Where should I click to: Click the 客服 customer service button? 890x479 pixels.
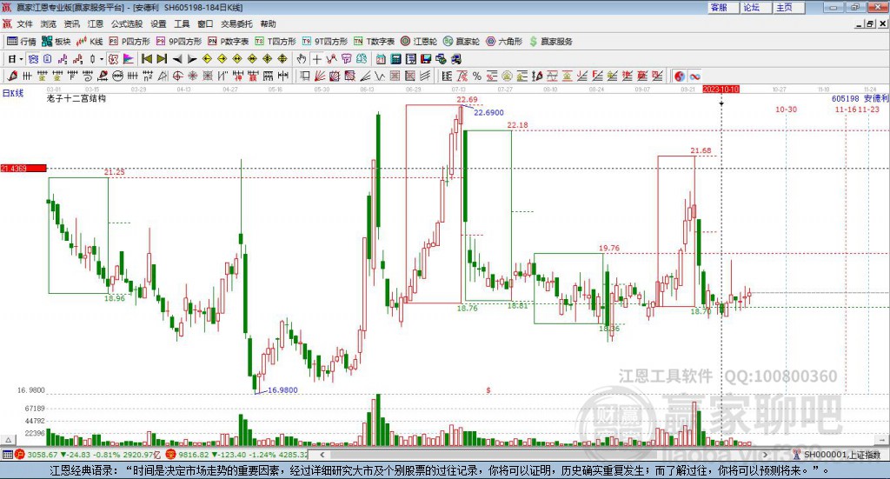coord(722,7)
